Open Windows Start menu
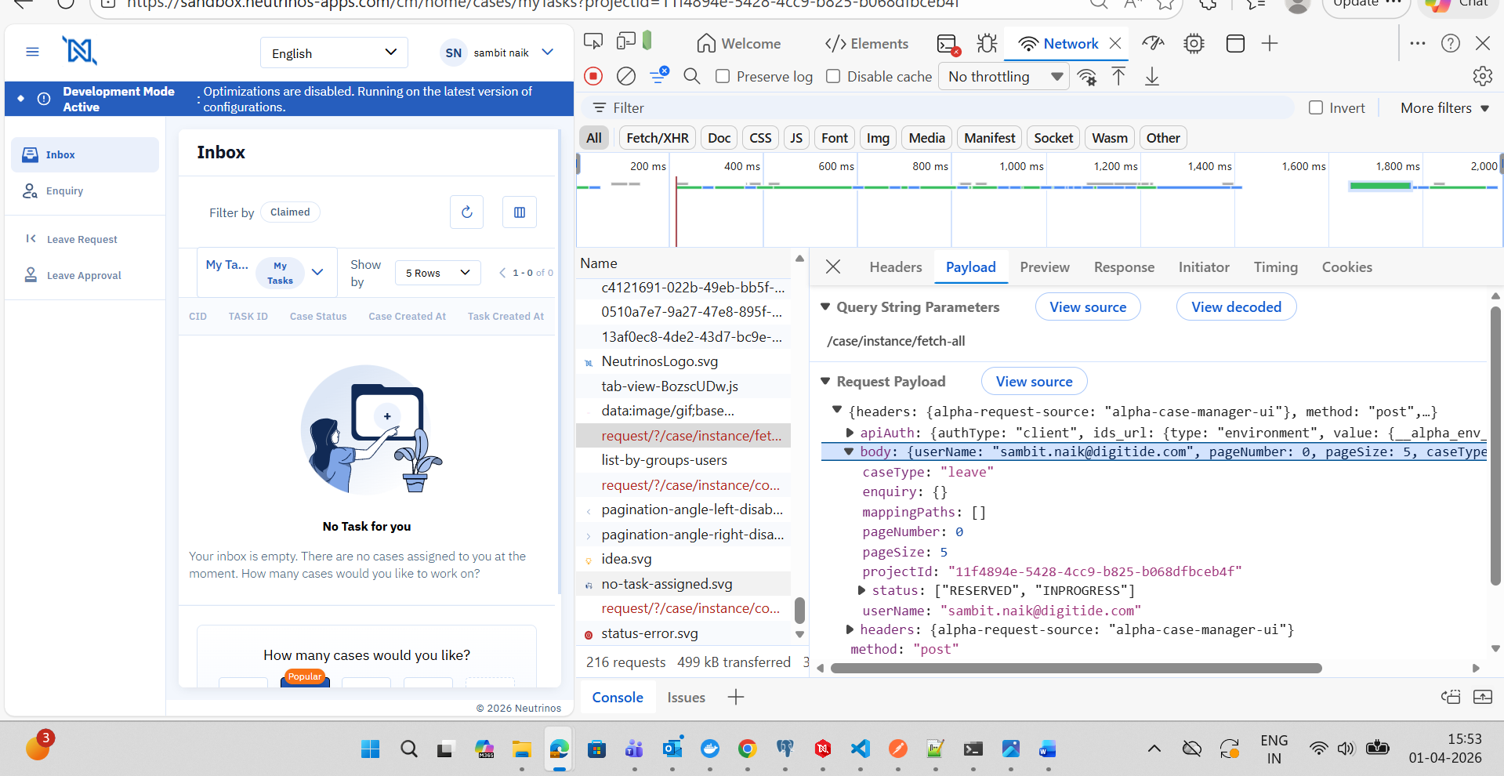The height and width of the screenshot is (776, 1504). coord(371,749)
